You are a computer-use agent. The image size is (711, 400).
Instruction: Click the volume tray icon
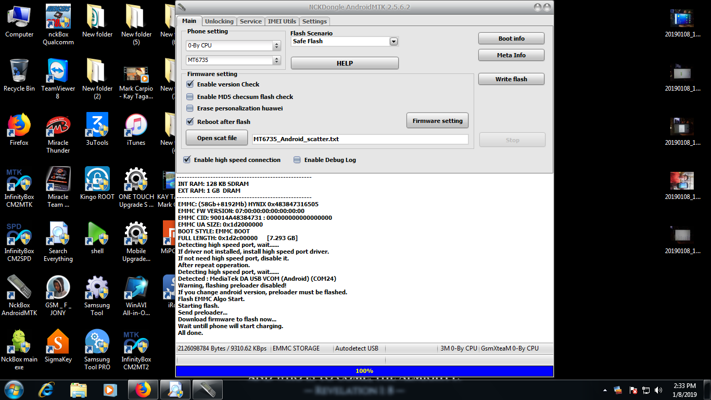pos(658,390)
